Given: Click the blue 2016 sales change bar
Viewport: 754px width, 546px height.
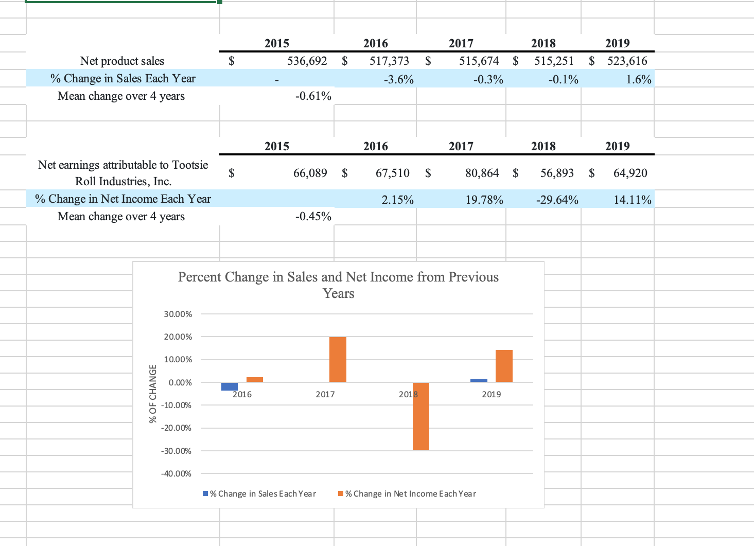Looking at the screenshot, I should click(230, 386).
